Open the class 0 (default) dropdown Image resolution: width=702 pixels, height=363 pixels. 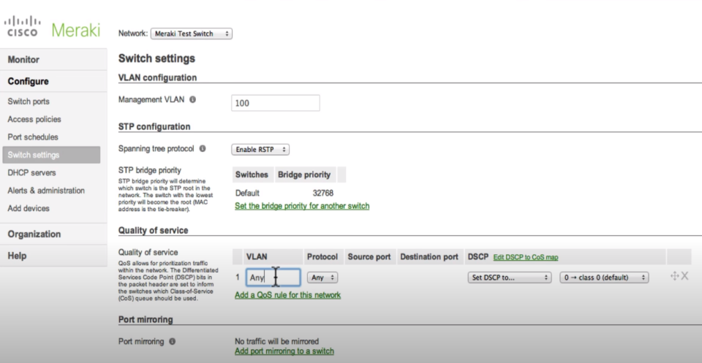coord(604,278)
